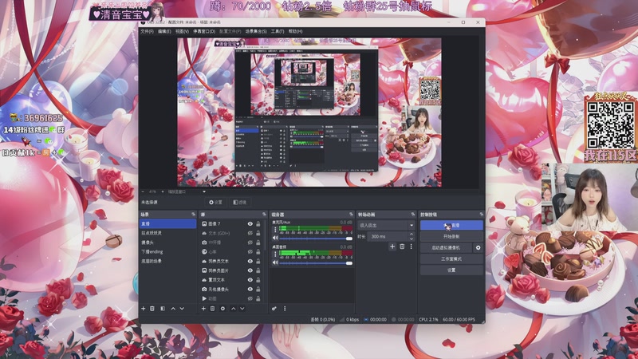Open source properties gear in Sources toolbar
The image size is (638, 359).
(223, 309)
